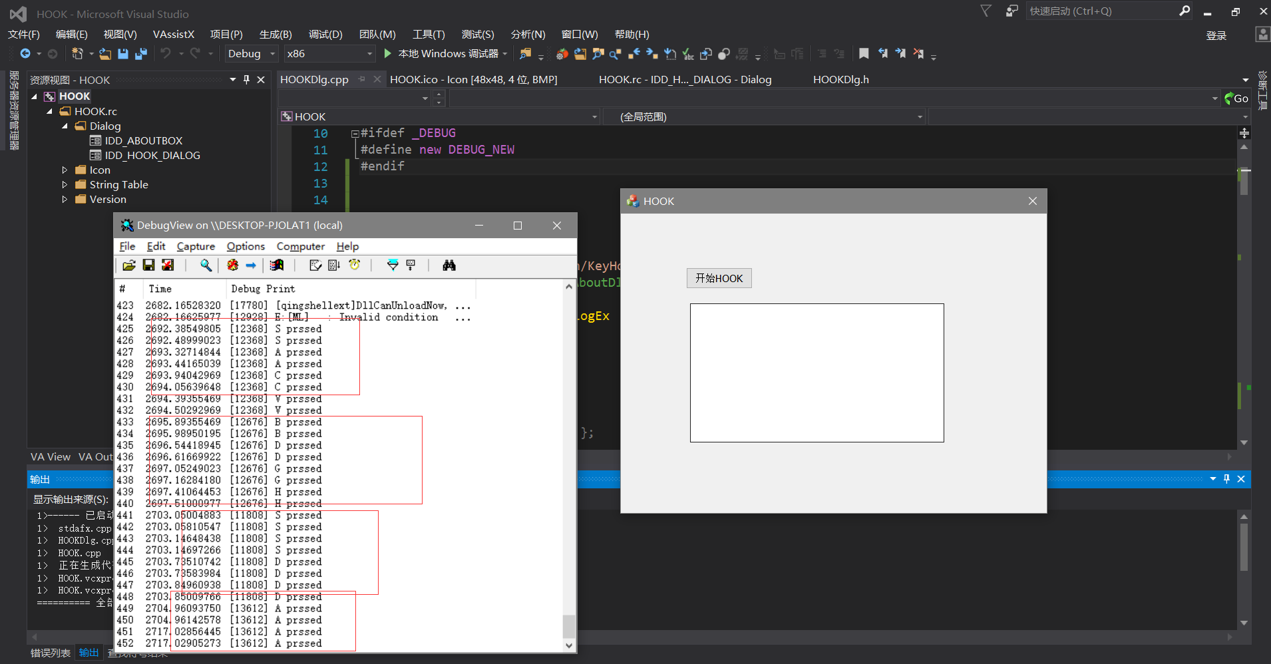Open the debugger target dropdown arrow
Screen dimensions: 1271x664
505,54
